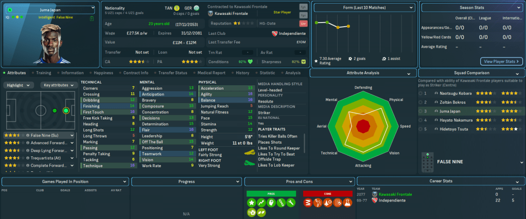Open the Highlight dropdown
526x219 pixels.
[19, 85]
